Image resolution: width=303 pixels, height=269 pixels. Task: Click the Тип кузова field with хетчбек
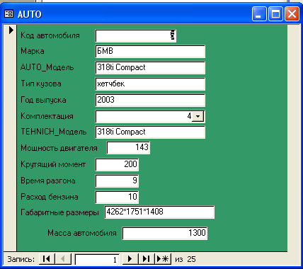point(150,84)
